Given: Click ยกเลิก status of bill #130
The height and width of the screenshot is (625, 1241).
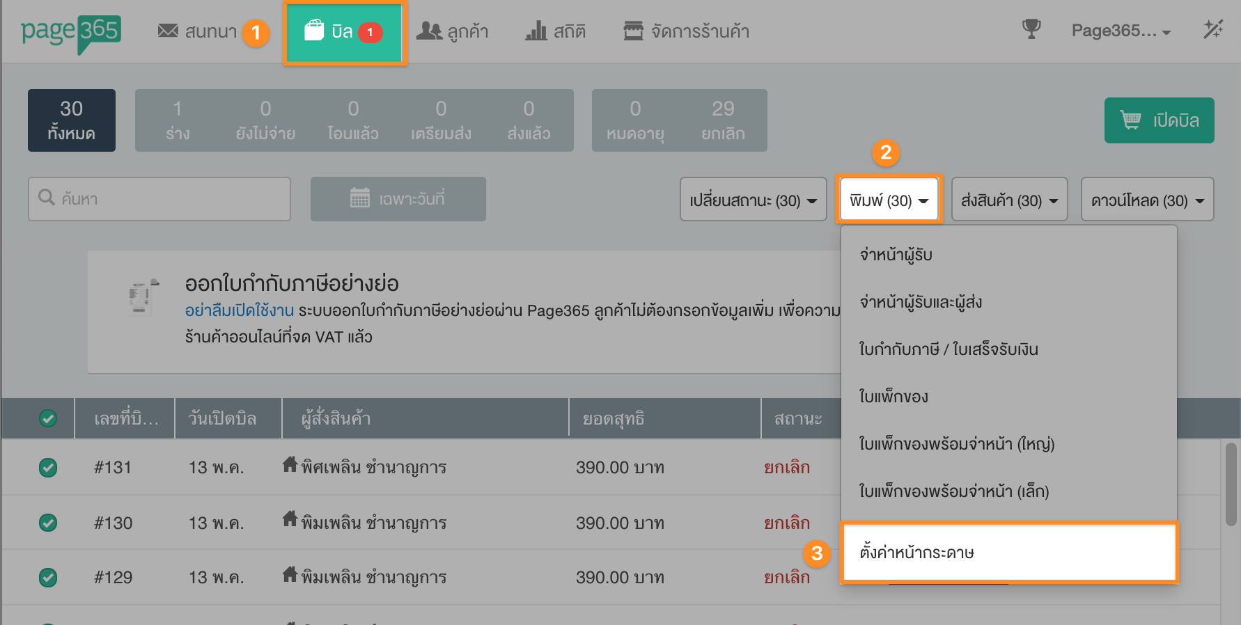Looking at the screenshot, I should pos(787,523).
